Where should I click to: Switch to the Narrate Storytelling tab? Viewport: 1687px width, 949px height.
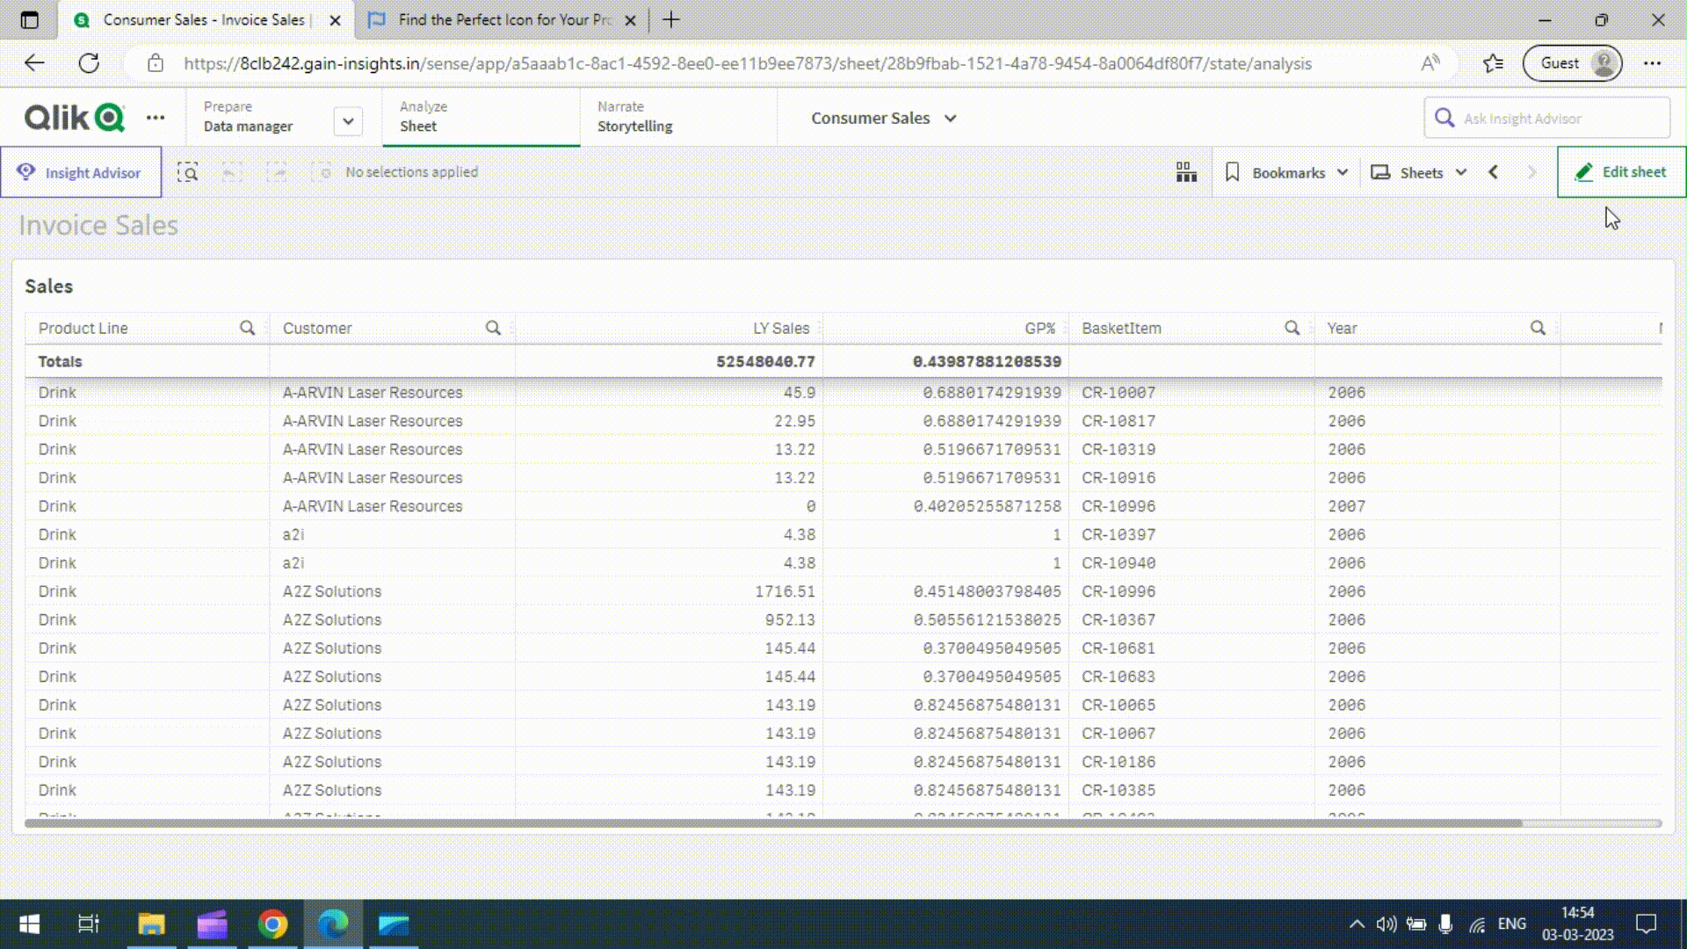click(x=678, y=117)
